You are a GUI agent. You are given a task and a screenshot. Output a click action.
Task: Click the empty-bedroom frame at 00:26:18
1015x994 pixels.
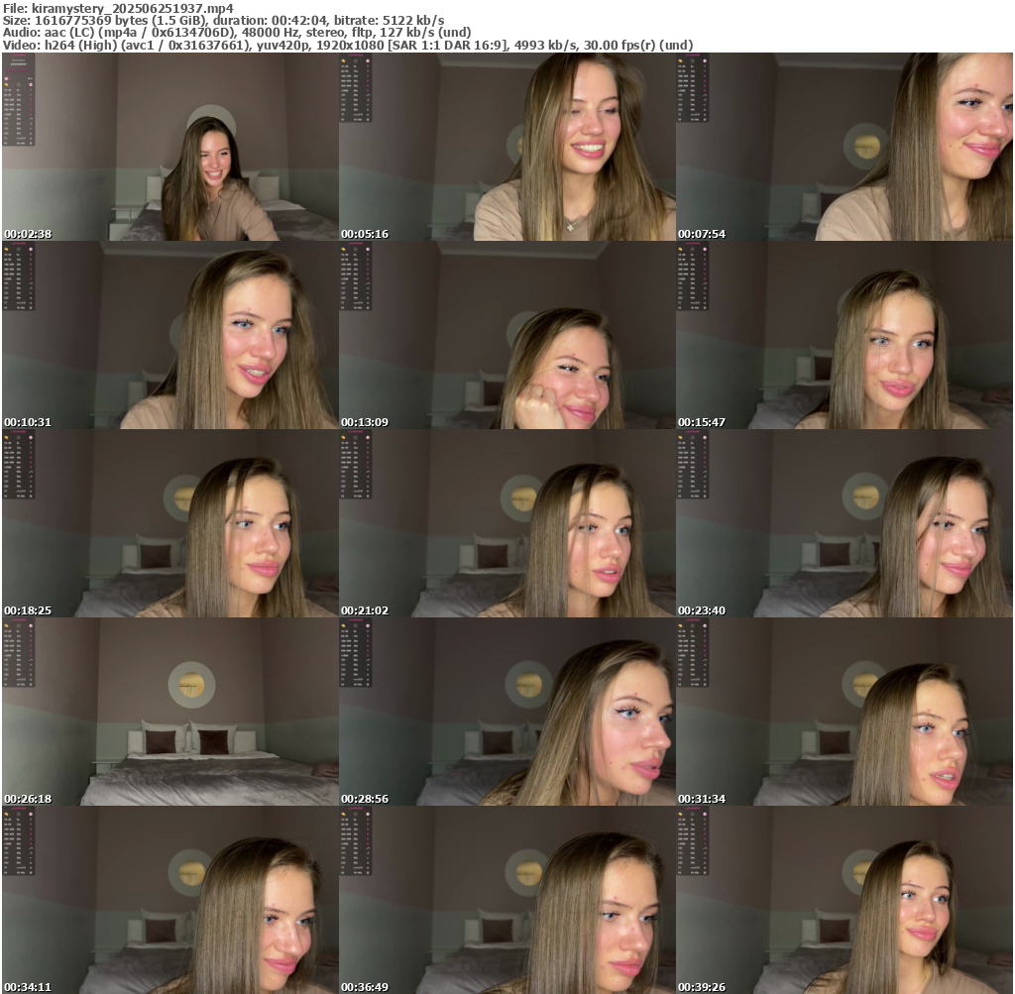pyautogui.click(x=170, y=712)
